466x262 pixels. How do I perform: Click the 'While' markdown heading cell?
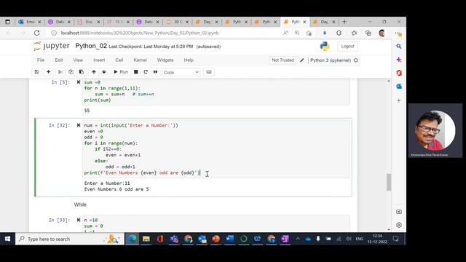(x=80, y=205)
